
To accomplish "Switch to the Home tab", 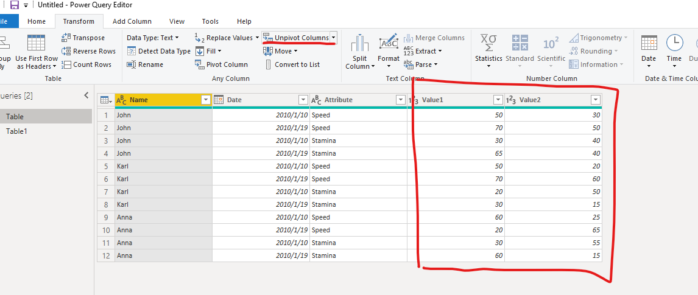I will coord(37,21).
